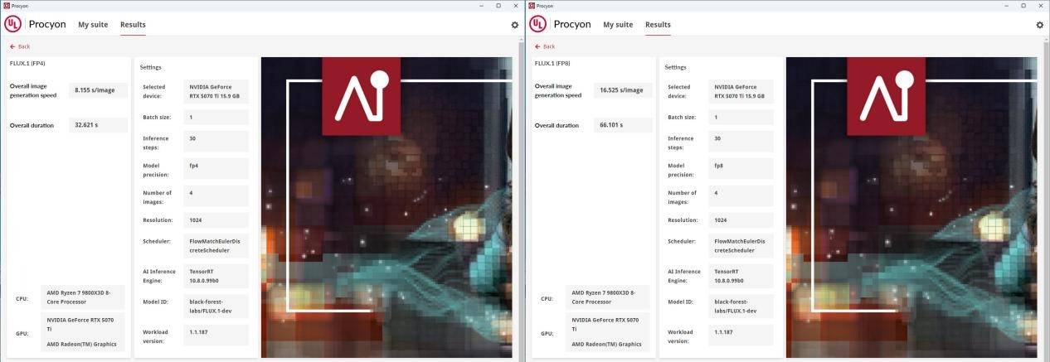The height and width of the screenshot is (362, 1050).
Task: Click UL Procyon logo in right window
Action: 560,24
